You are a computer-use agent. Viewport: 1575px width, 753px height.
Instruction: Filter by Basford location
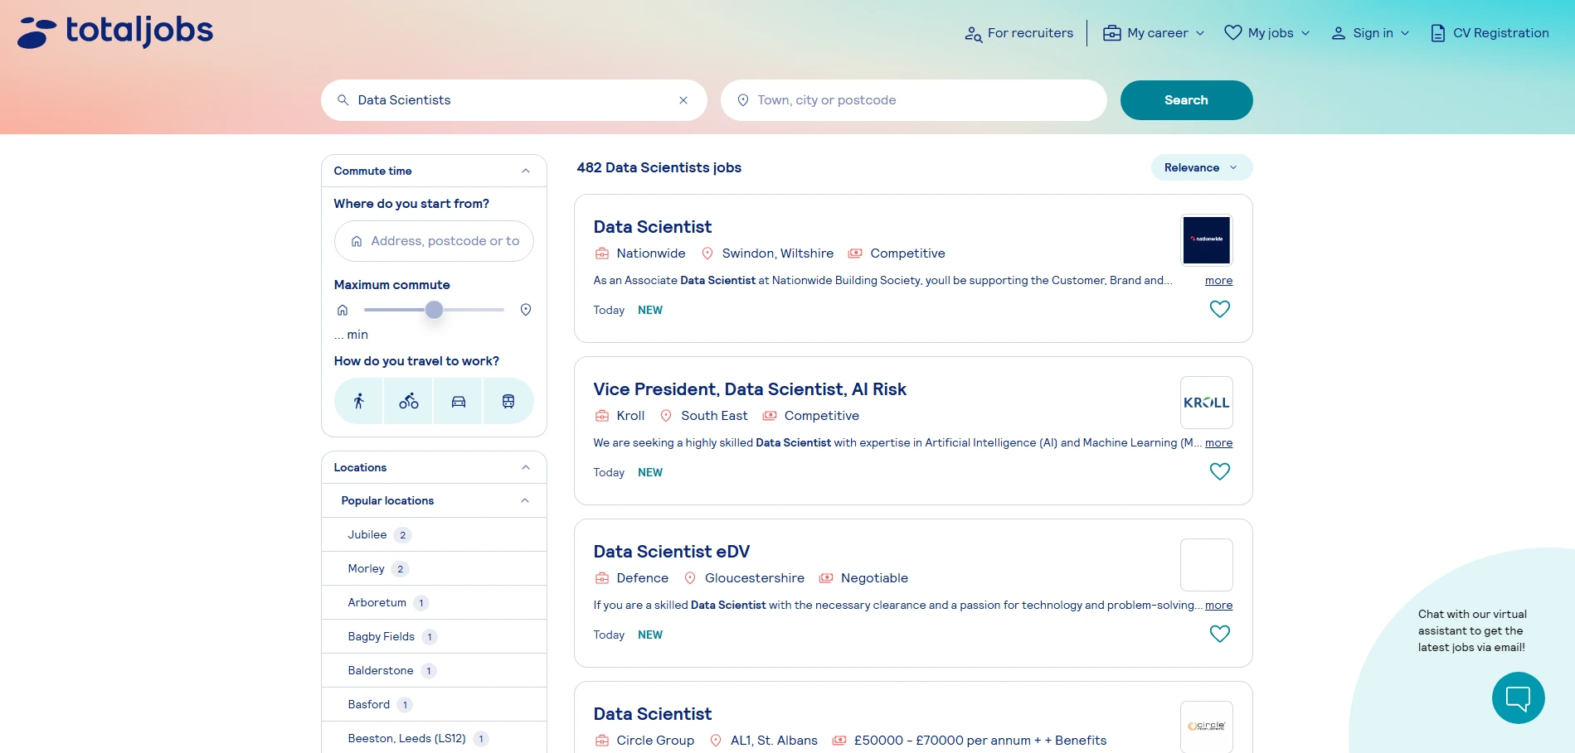click(x=434, y=705)
